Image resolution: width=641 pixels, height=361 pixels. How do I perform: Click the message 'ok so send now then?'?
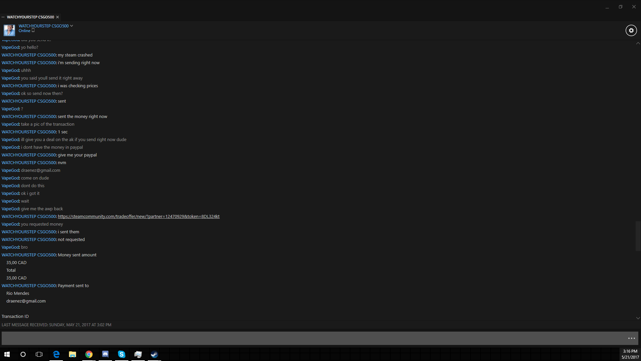click(x=42, y=94)
